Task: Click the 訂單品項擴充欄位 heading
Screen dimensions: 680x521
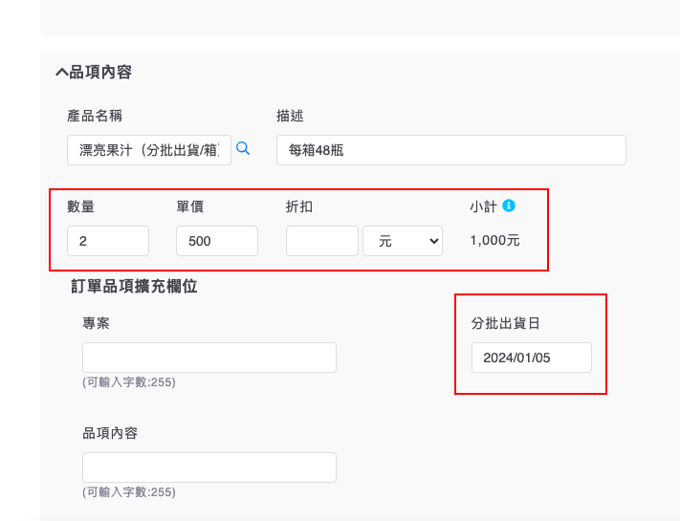Action: 134,286
